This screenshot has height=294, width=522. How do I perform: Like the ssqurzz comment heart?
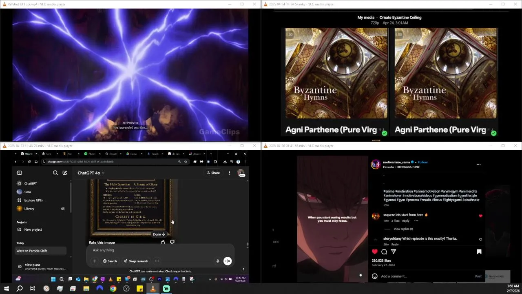click(x=480, y=216)
